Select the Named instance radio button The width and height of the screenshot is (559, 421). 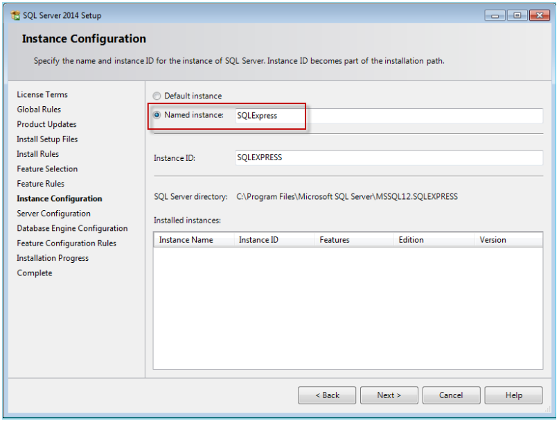click(x=157, y=113)
